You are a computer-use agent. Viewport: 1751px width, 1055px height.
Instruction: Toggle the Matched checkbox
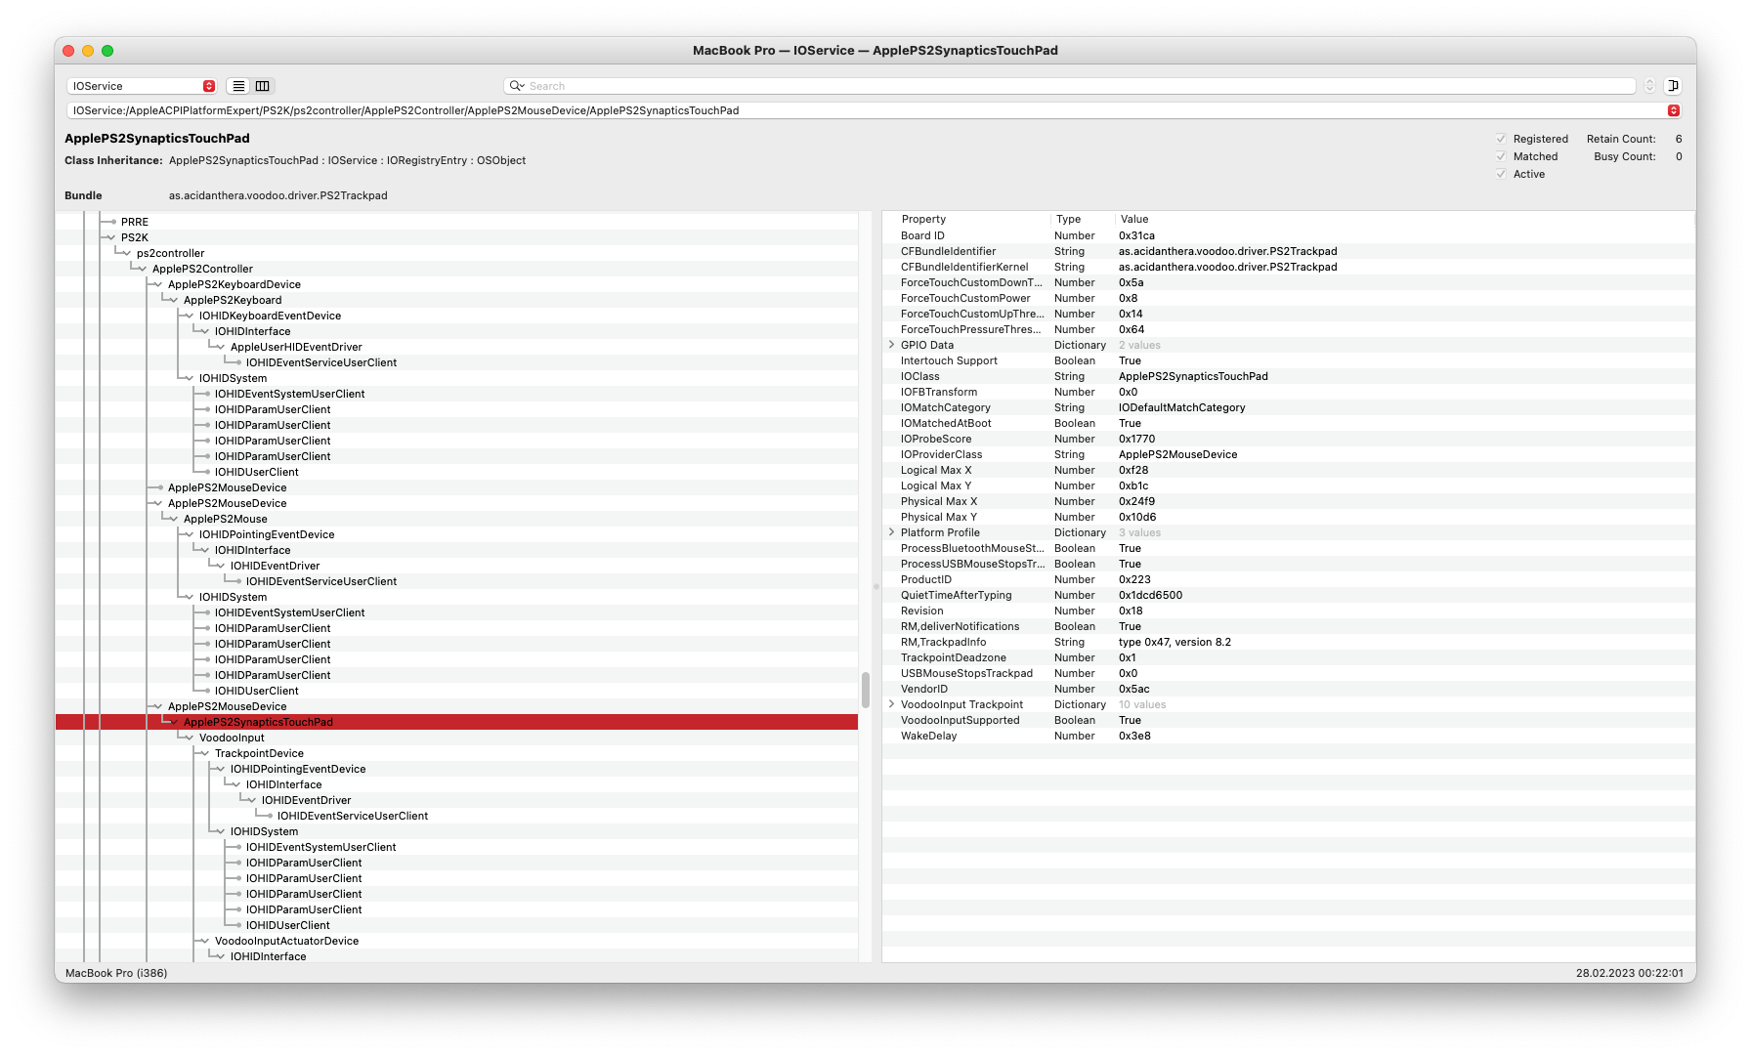(1501, 156)
